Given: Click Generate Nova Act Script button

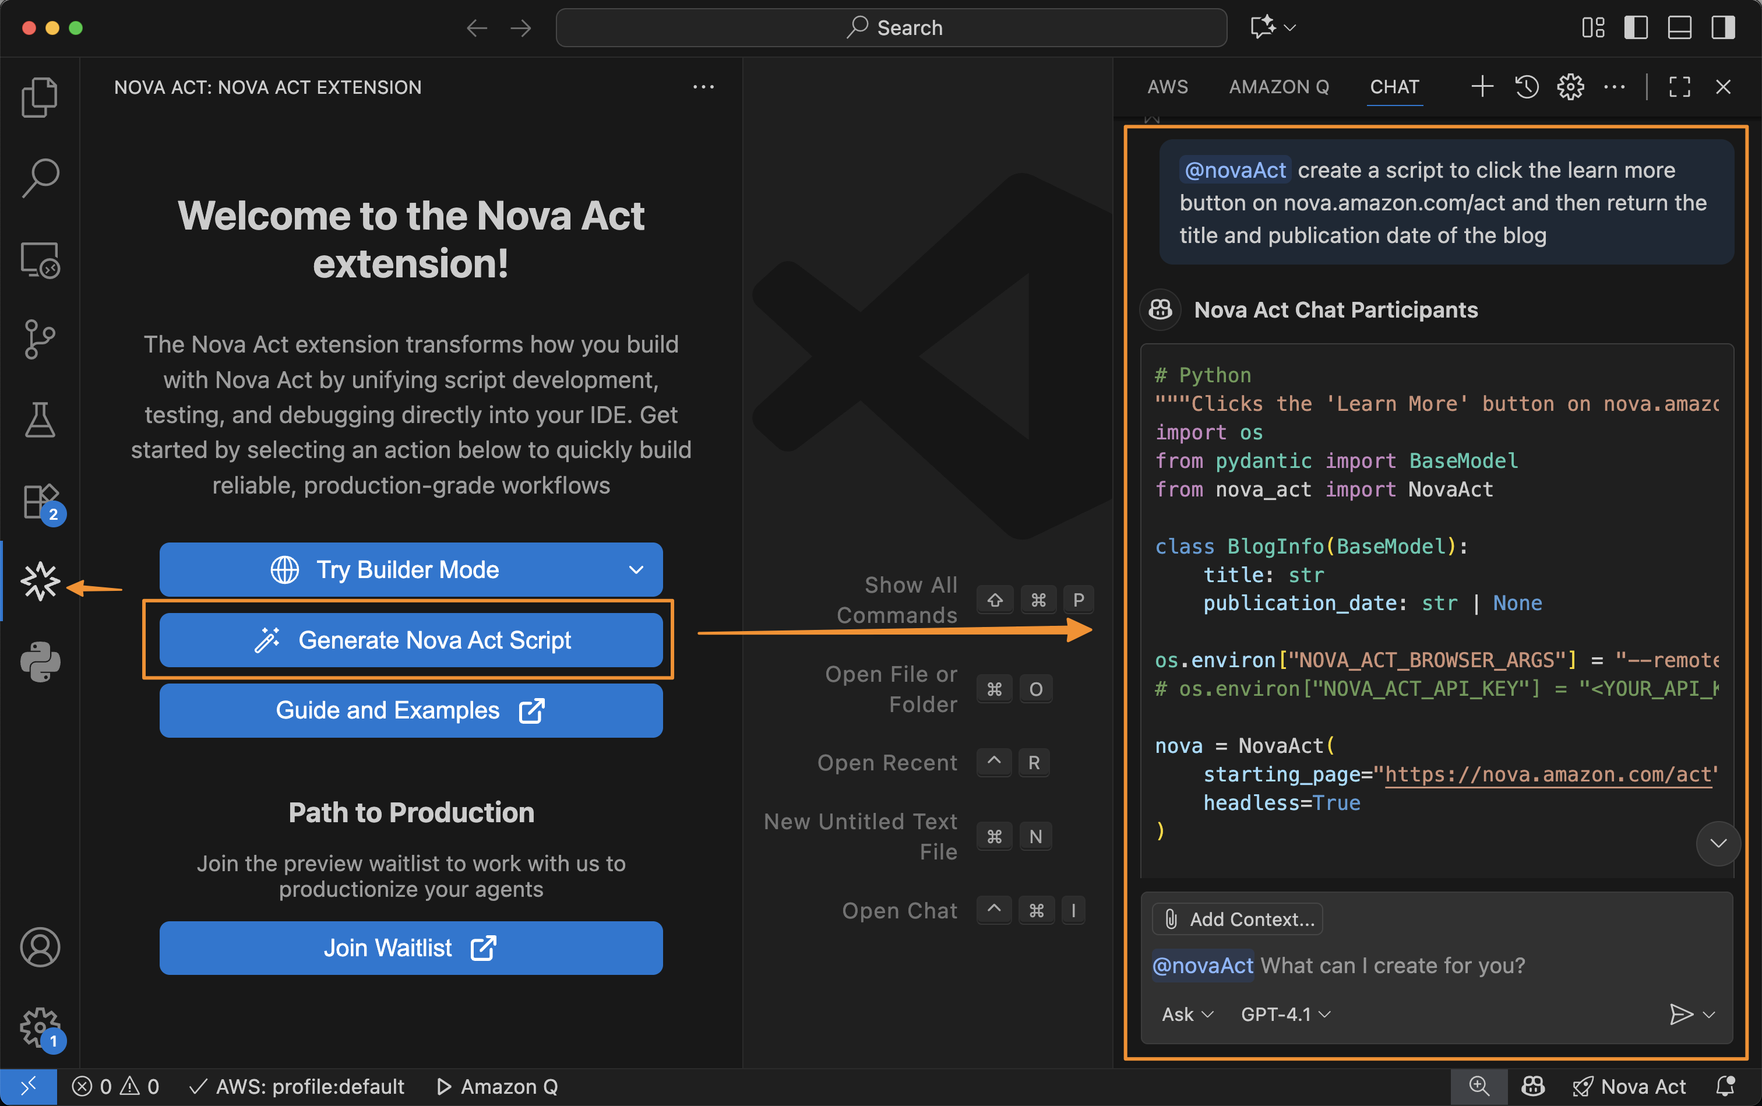Looking at the screenshot, I should pos(411,640).
